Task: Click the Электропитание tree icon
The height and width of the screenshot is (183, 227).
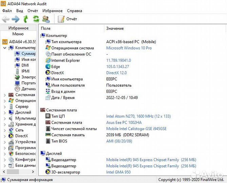Action: point(17,77)
